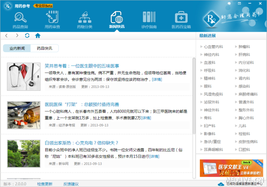267x187 pixels.
Task: Select 肾内科 department
Action: point(243,79)
